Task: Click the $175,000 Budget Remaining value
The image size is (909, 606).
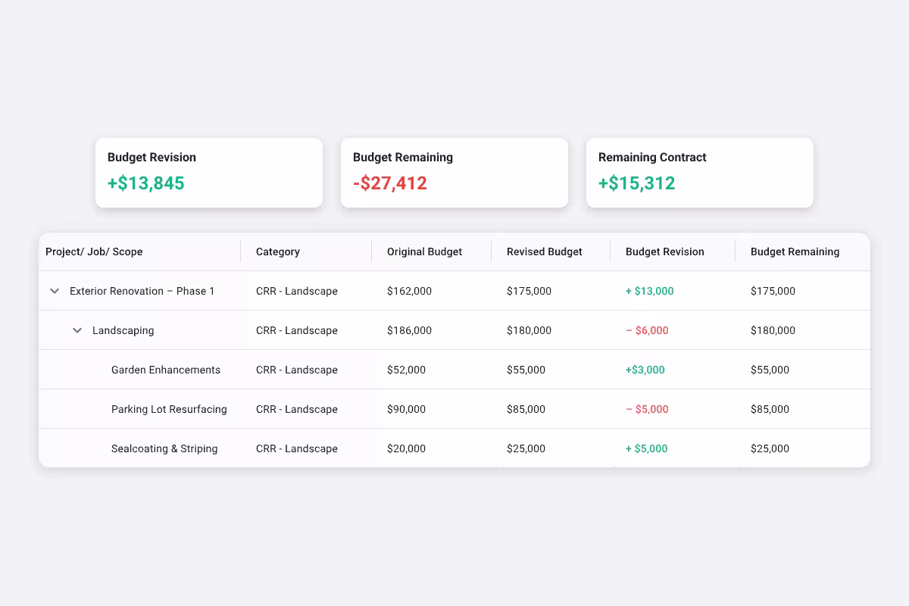Action: tap(773, 290)
